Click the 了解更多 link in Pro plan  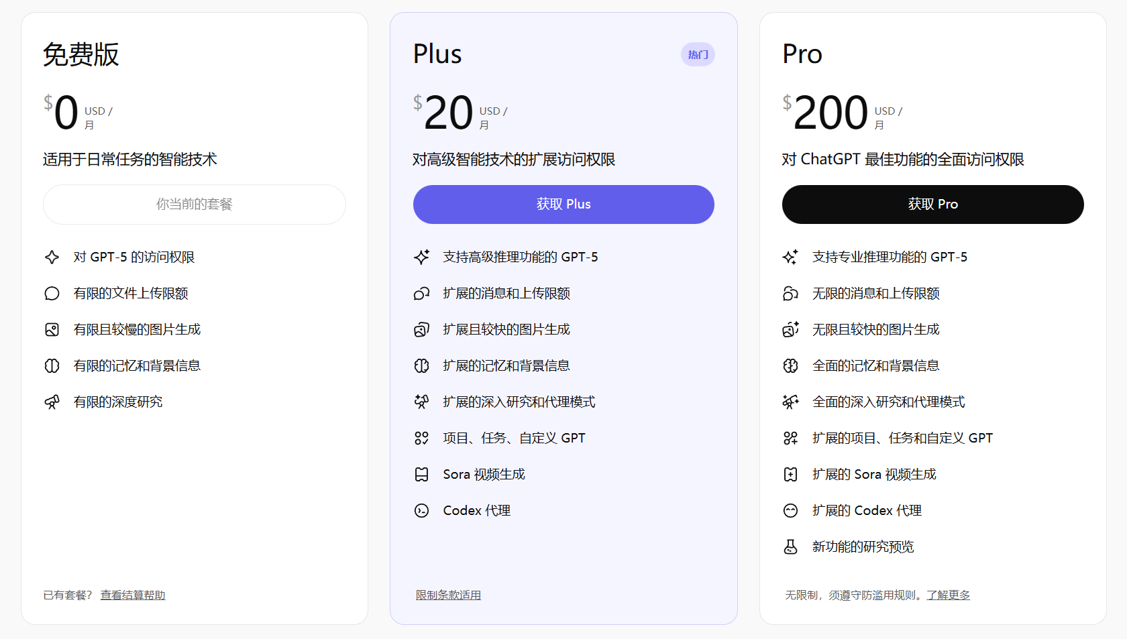[x=948, y=595]
